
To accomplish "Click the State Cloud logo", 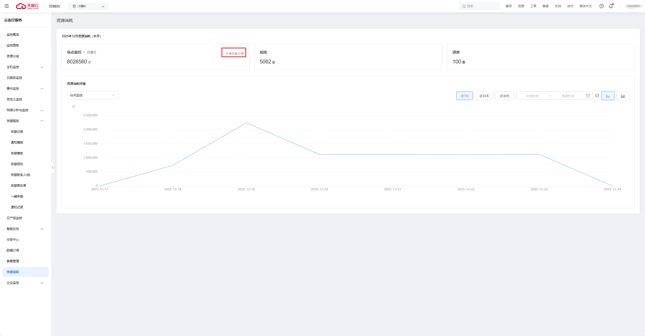I will tap(27, 6).
